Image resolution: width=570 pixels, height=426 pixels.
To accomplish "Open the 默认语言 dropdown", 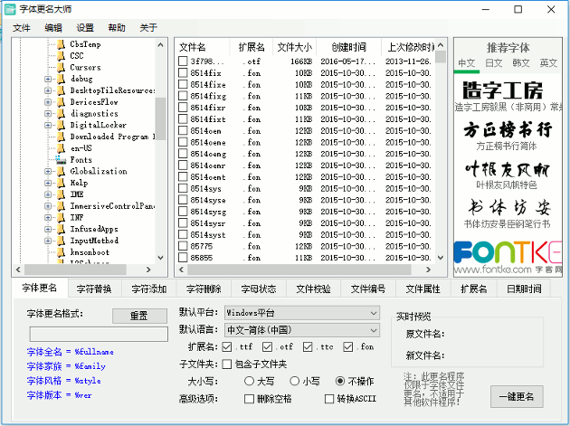I will coord(302,330).
